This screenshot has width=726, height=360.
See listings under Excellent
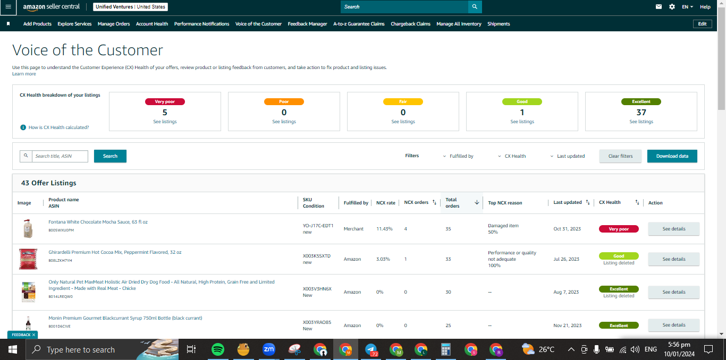[641, 122]
